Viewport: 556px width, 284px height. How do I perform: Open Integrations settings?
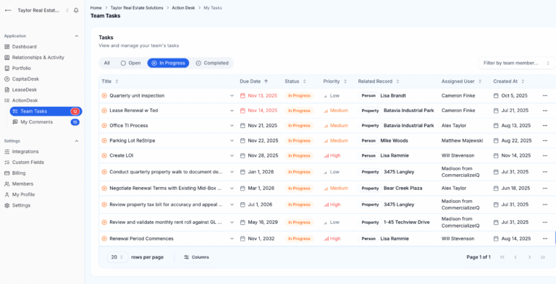(25, 152)
